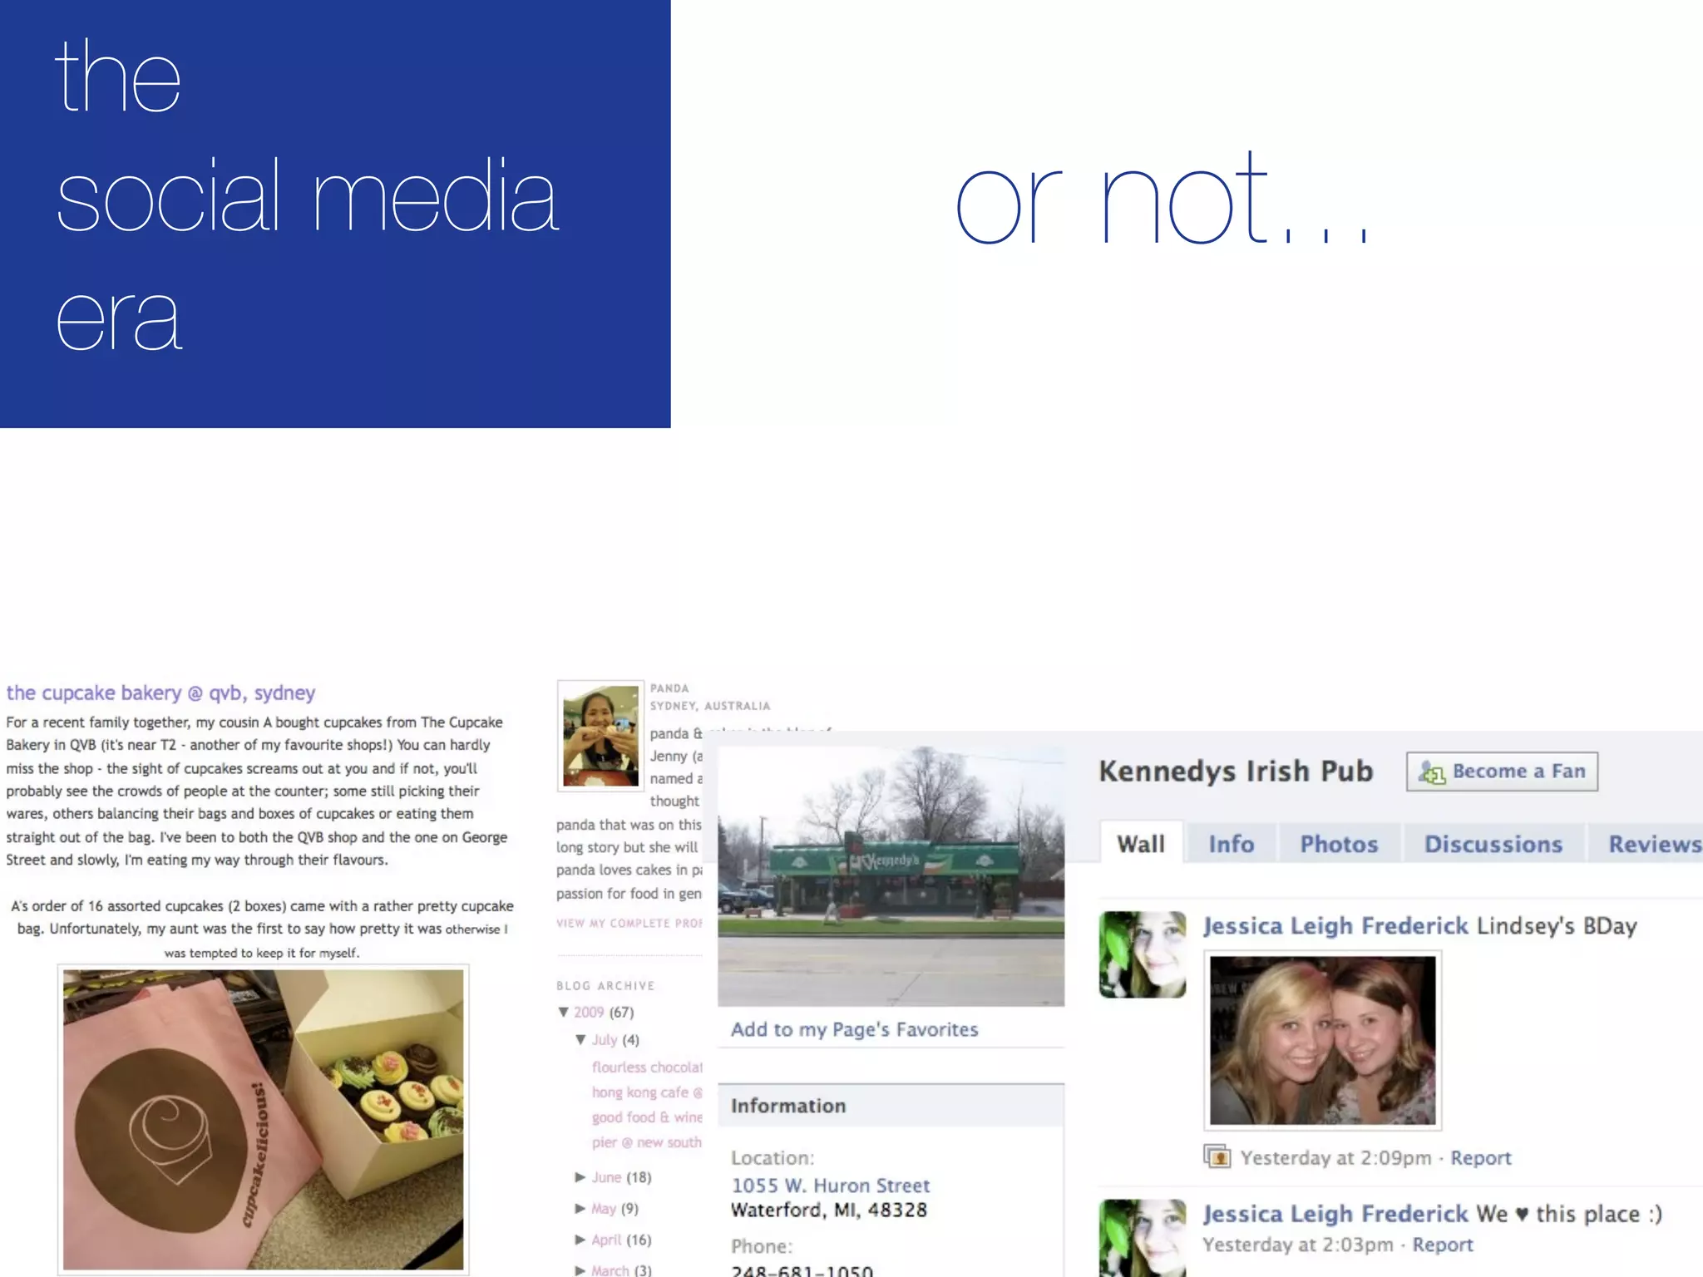Image resolution: width=1703 pixels, height=1277 pixels.
Task: Click the Kennedys Irish Pub page title
Action: (x=1236, y=772)
